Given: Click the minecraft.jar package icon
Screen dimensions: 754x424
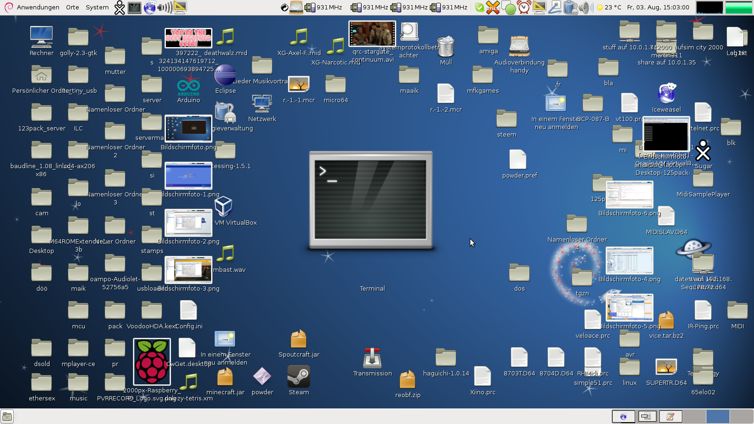Looking at the screenshot, I should pyautogui.click(x=225, y=377).
